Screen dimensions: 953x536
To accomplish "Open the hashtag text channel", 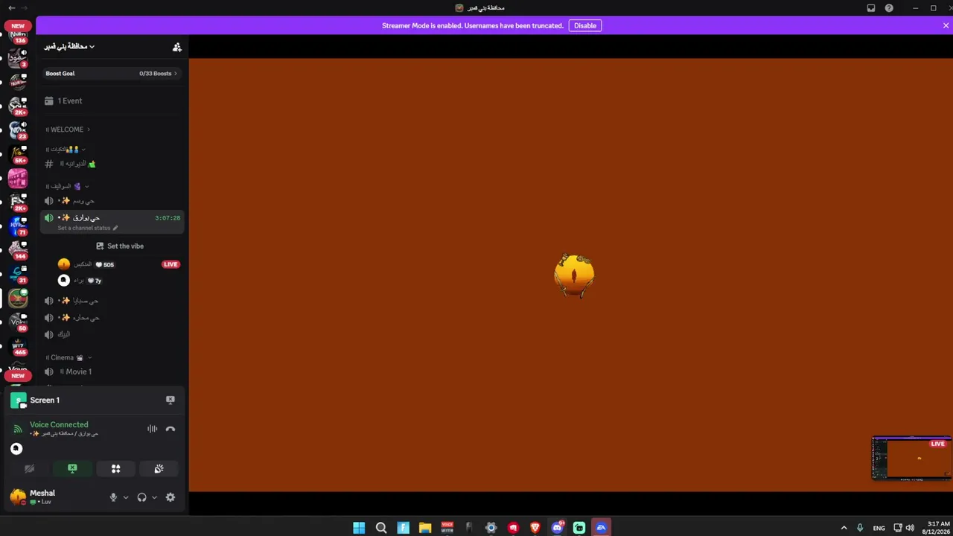I will tap(112, 164).
